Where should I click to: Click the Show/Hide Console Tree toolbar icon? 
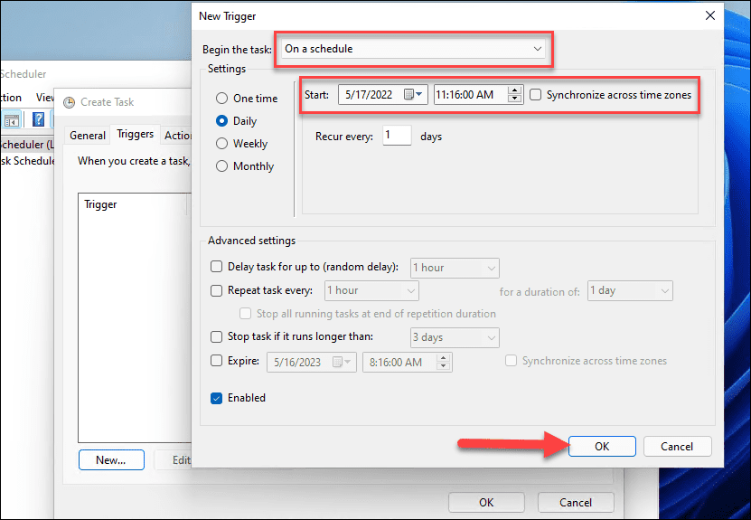[x=14, y=119]
